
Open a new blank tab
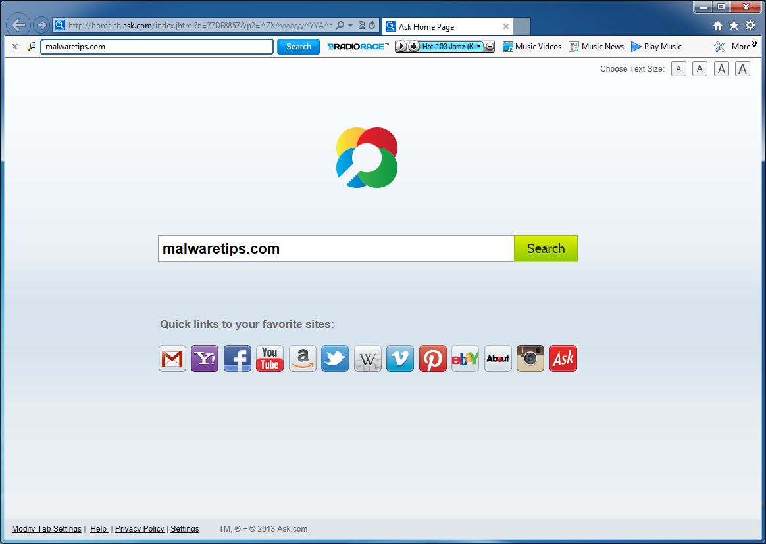pyautogui.click(x=522, y=26)
